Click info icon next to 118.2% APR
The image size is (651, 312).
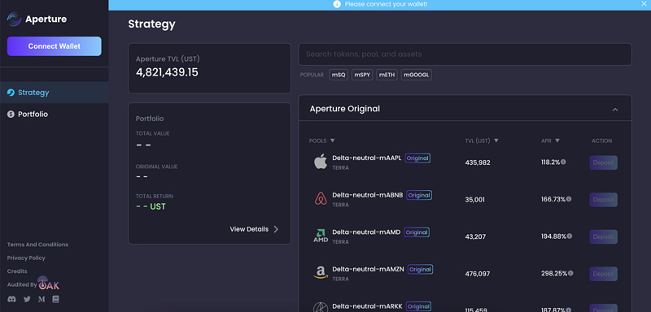tap(563, 162)
